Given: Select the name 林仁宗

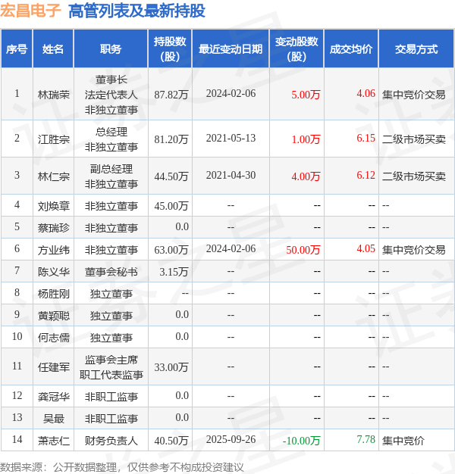Looking at the screenshot, I should (54, 176).
